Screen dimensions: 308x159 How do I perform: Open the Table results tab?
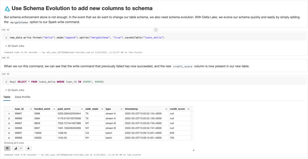pos(7,97)
